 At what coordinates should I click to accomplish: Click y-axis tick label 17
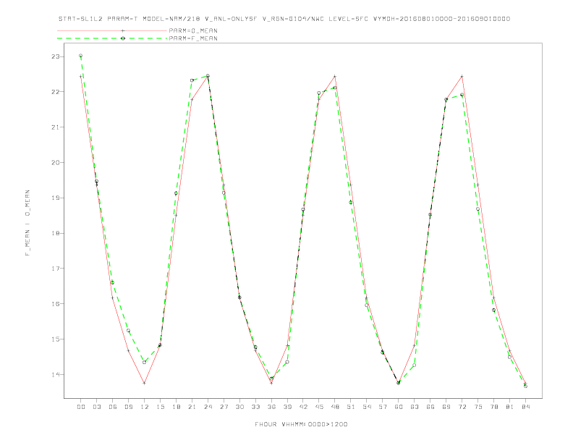coord(56,269)
